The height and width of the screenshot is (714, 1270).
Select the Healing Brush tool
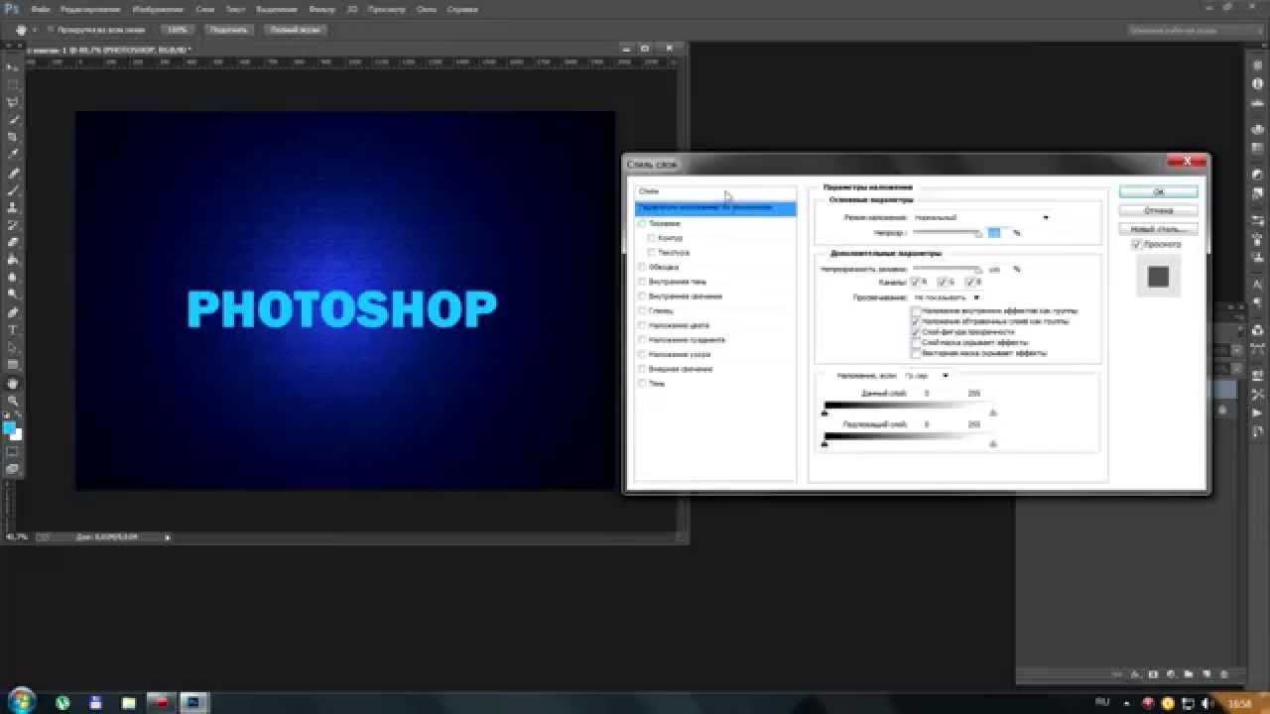[x=13, y=174]
